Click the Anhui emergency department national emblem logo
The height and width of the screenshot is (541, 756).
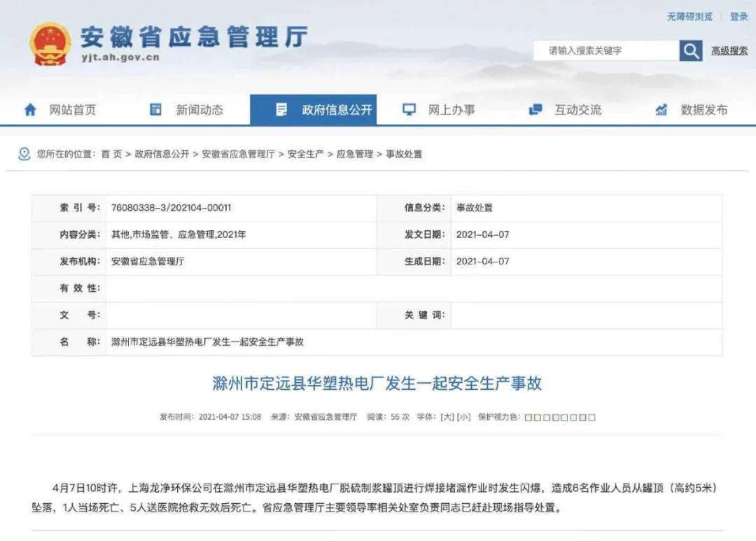click(50, 44)
